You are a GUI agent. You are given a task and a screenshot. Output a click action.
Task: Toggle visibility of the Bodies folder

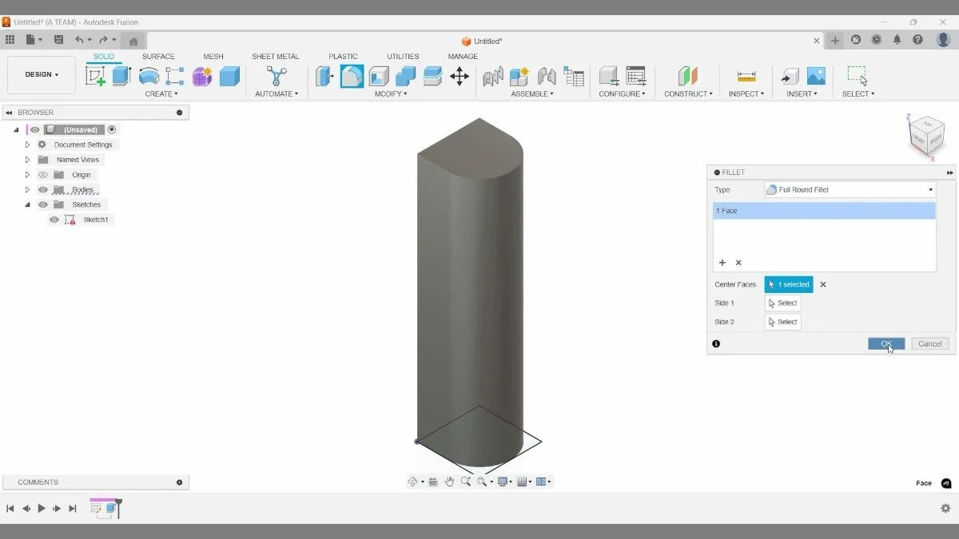43,189
